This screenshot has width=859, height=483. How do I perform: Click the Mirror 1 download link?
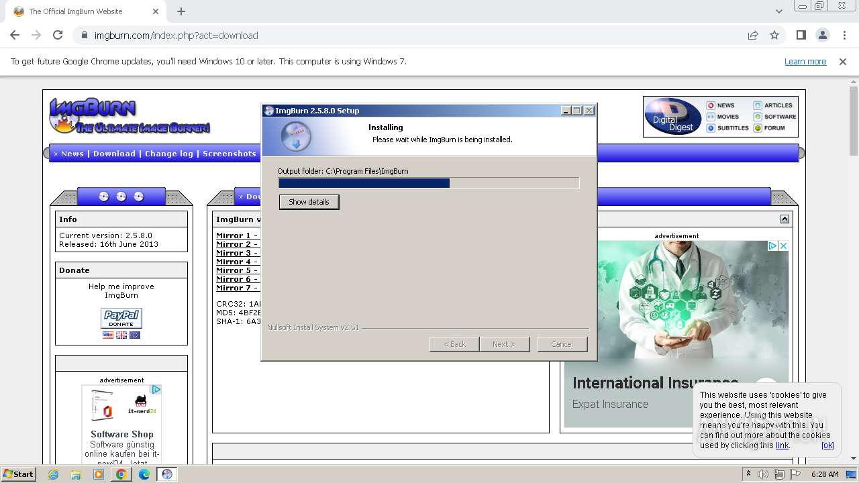click(237, 235)
